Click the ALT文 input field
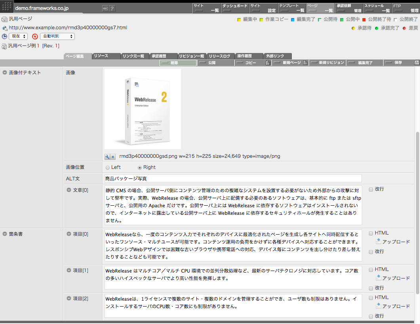 tap(233, 178)
